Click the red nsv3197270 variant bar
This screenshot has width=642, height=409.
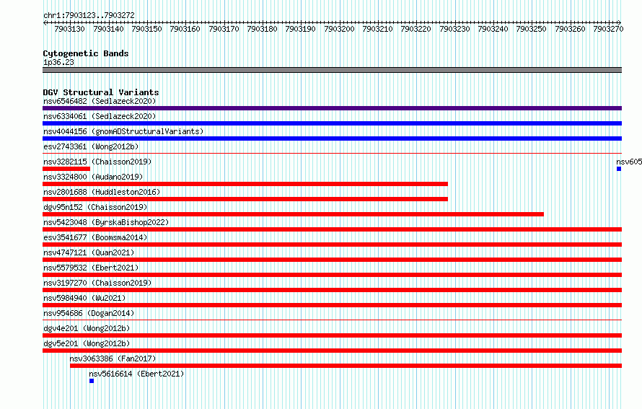tap(332, 290)
